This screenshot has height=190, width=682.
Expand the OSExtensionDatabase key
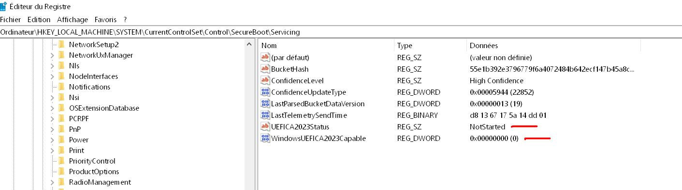click(x=52, y=108)
